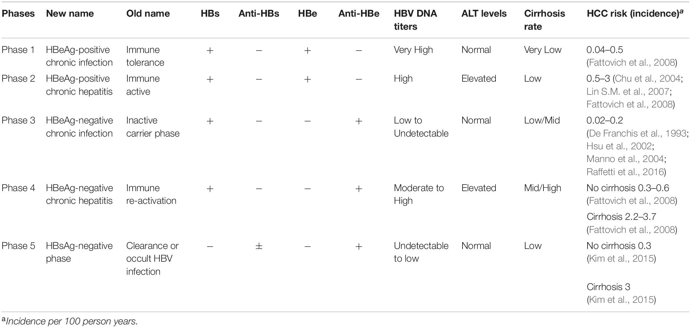691x328 pixels.
Task: Select the Cirrhosis rate header
Action: tap(544, 20)
